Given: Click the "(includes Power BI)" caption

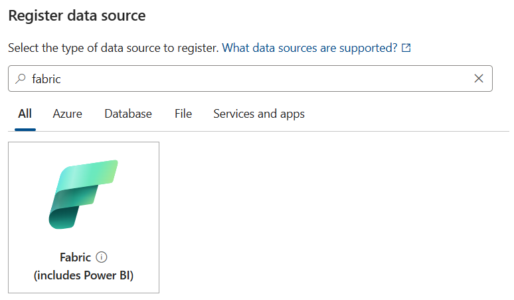Looking at the screenshot, I should [x=84, y=275].
